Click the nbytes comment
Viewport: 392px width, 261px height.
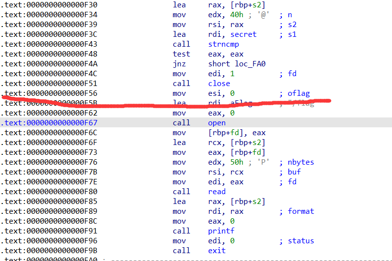(301, 162)
